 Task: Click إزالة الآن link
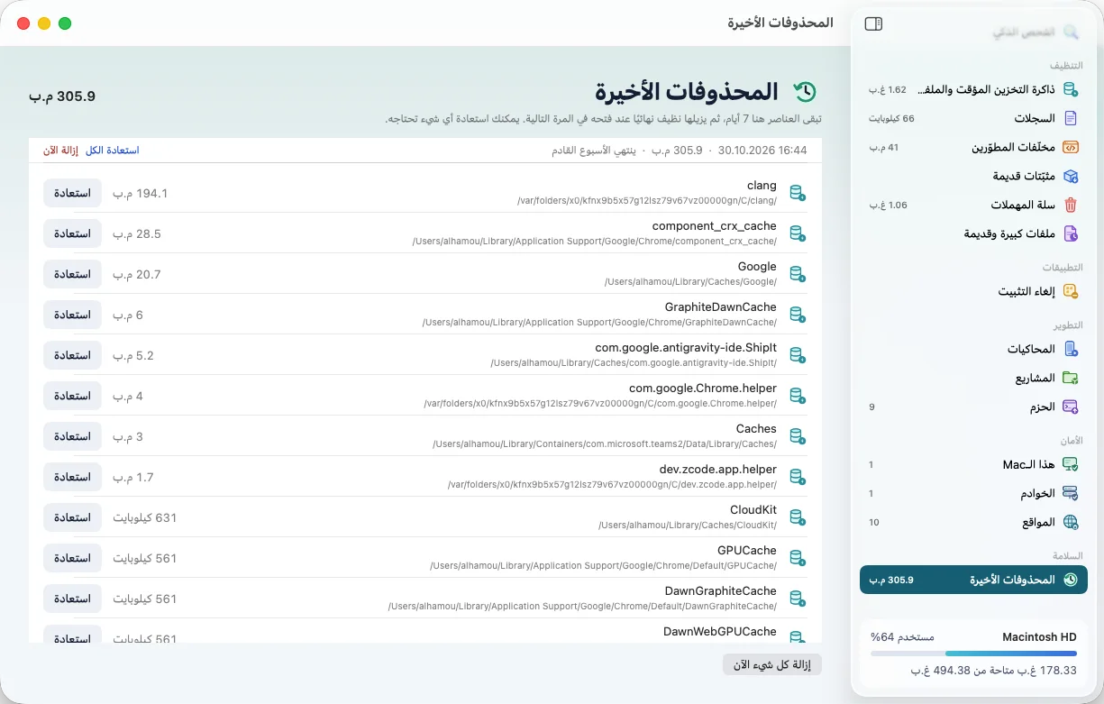pyautogui.click(x=61, y=151)
